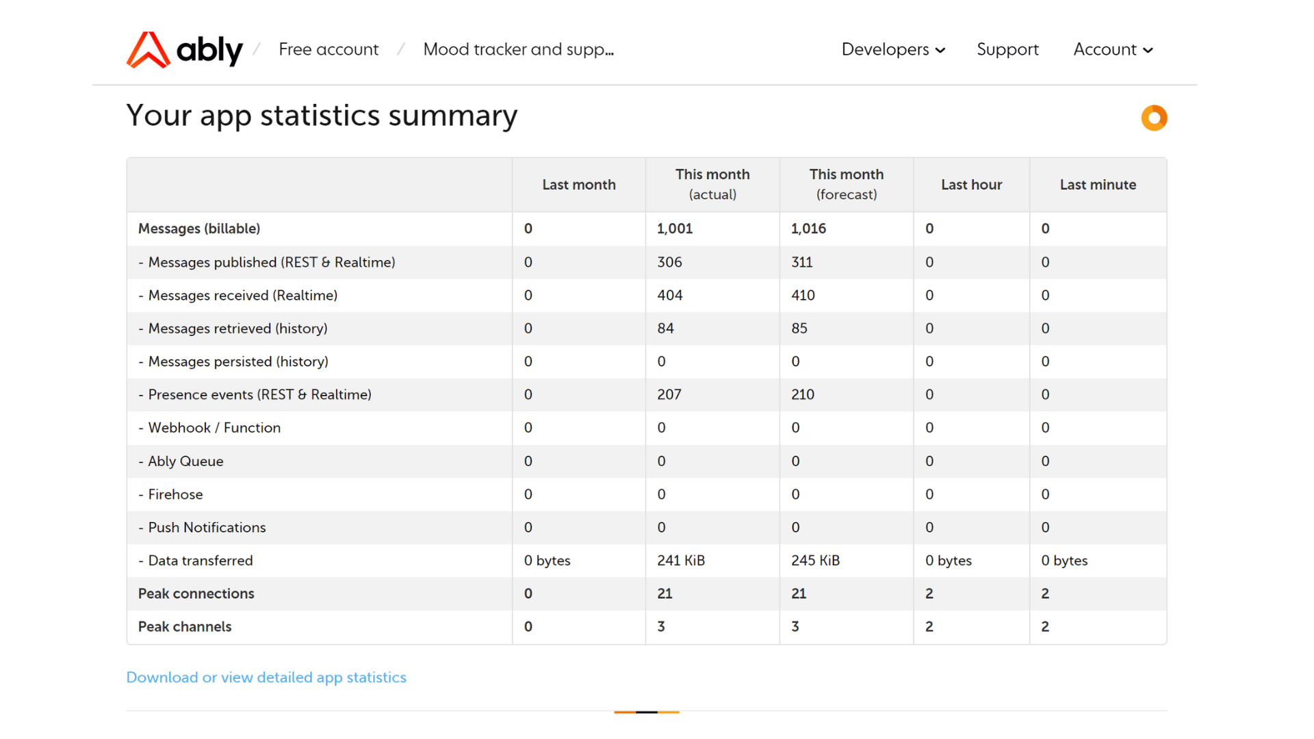Click the Presence events row label

[259, 394]
